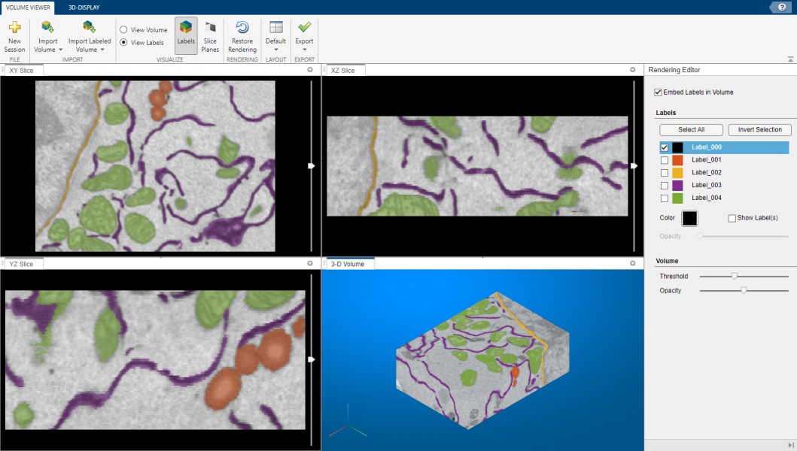Select the View Volume radio button
The width and height of the screenshot is (797, 451).
pyautogui.click(x=123, y=30)
